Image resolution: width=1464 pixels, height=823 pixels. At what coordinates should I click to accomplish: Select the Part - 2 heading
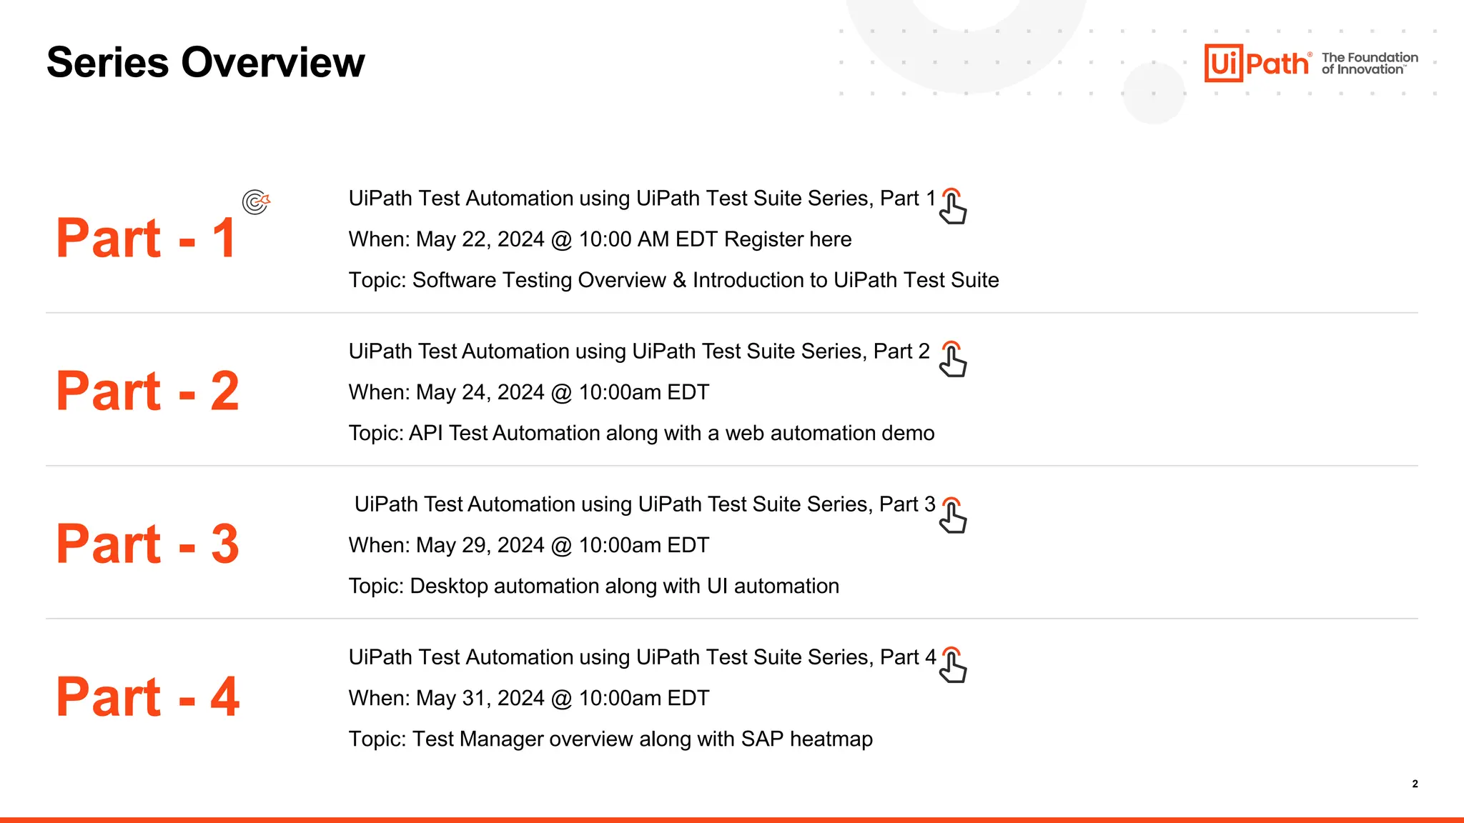pos(147,391)
